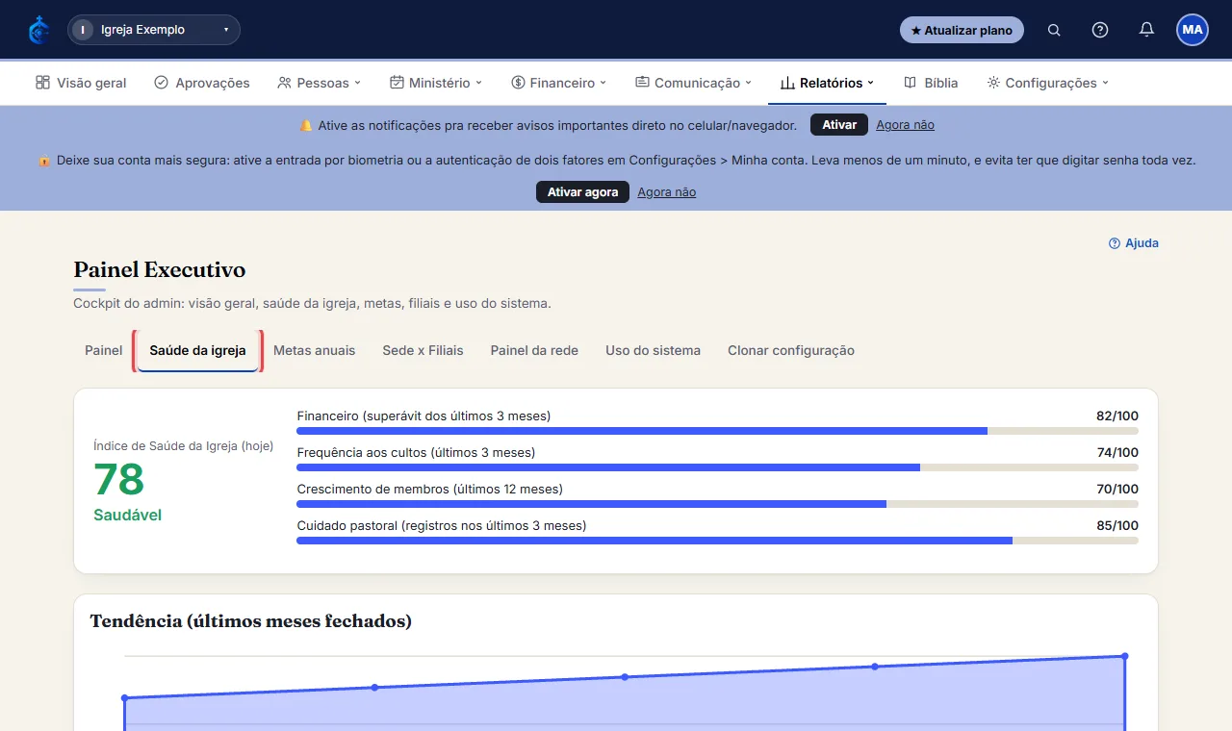Open the Metas anuais tab
This screenshot has height=731, width=1232.
tap(314, 350)
